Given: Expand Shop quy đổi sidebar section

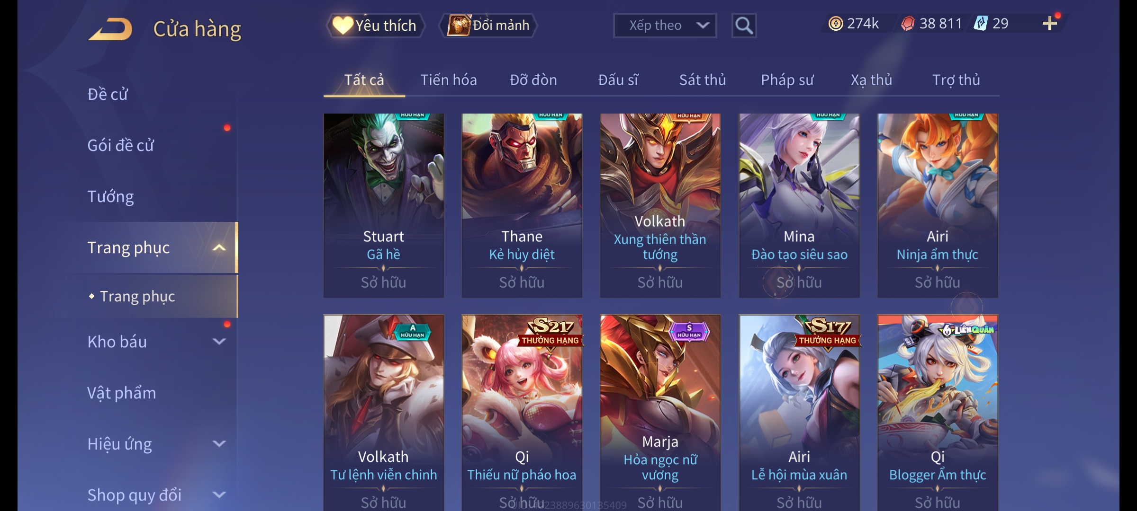Looking at the screenshot, I should coord(219,495).
